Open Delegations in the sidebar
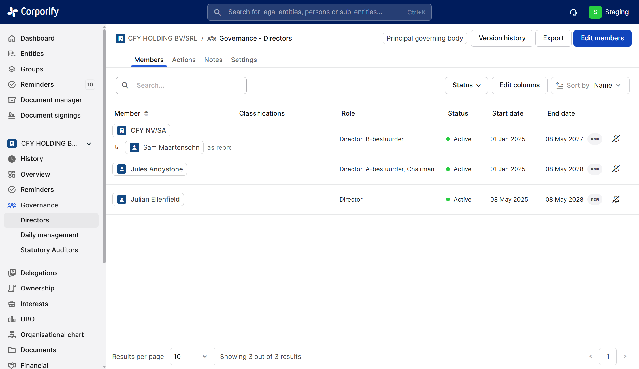Screen dimensions: 639x369 [x=39, y=273]
